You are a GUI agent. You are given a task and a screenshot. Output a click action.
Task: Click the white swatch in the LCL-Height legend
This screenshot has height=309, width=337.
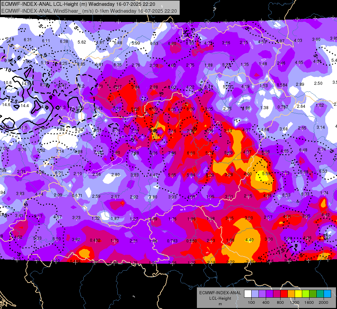[x=248, y=294]
